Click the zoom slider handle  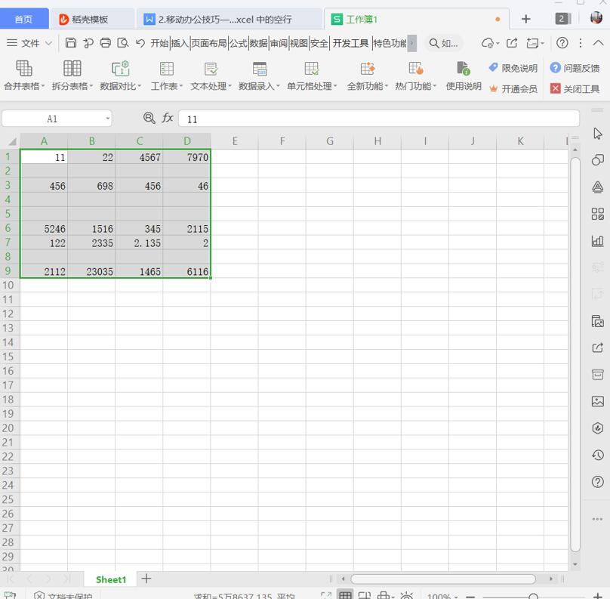pos(534,596)
